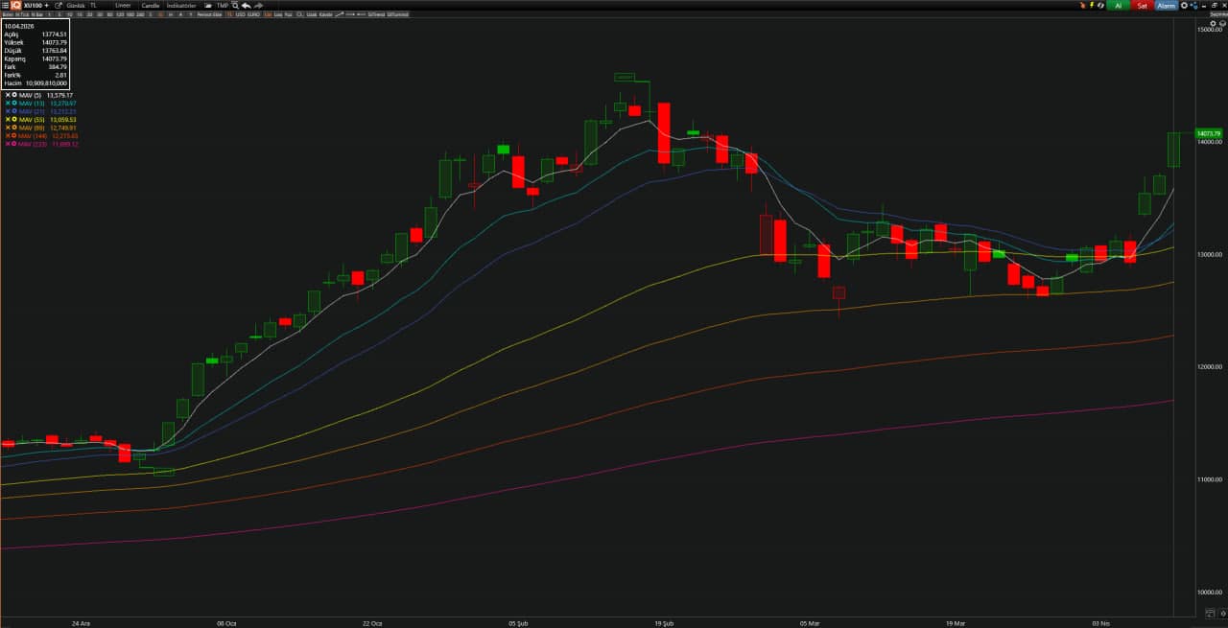Click the magnifier search icon in toolbar

coord(235,6)
